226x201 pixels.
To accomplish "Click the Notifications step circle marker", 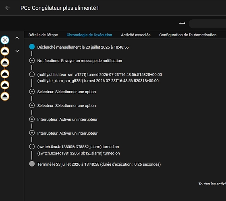I will pyautogui.click(x=32, y=61).
